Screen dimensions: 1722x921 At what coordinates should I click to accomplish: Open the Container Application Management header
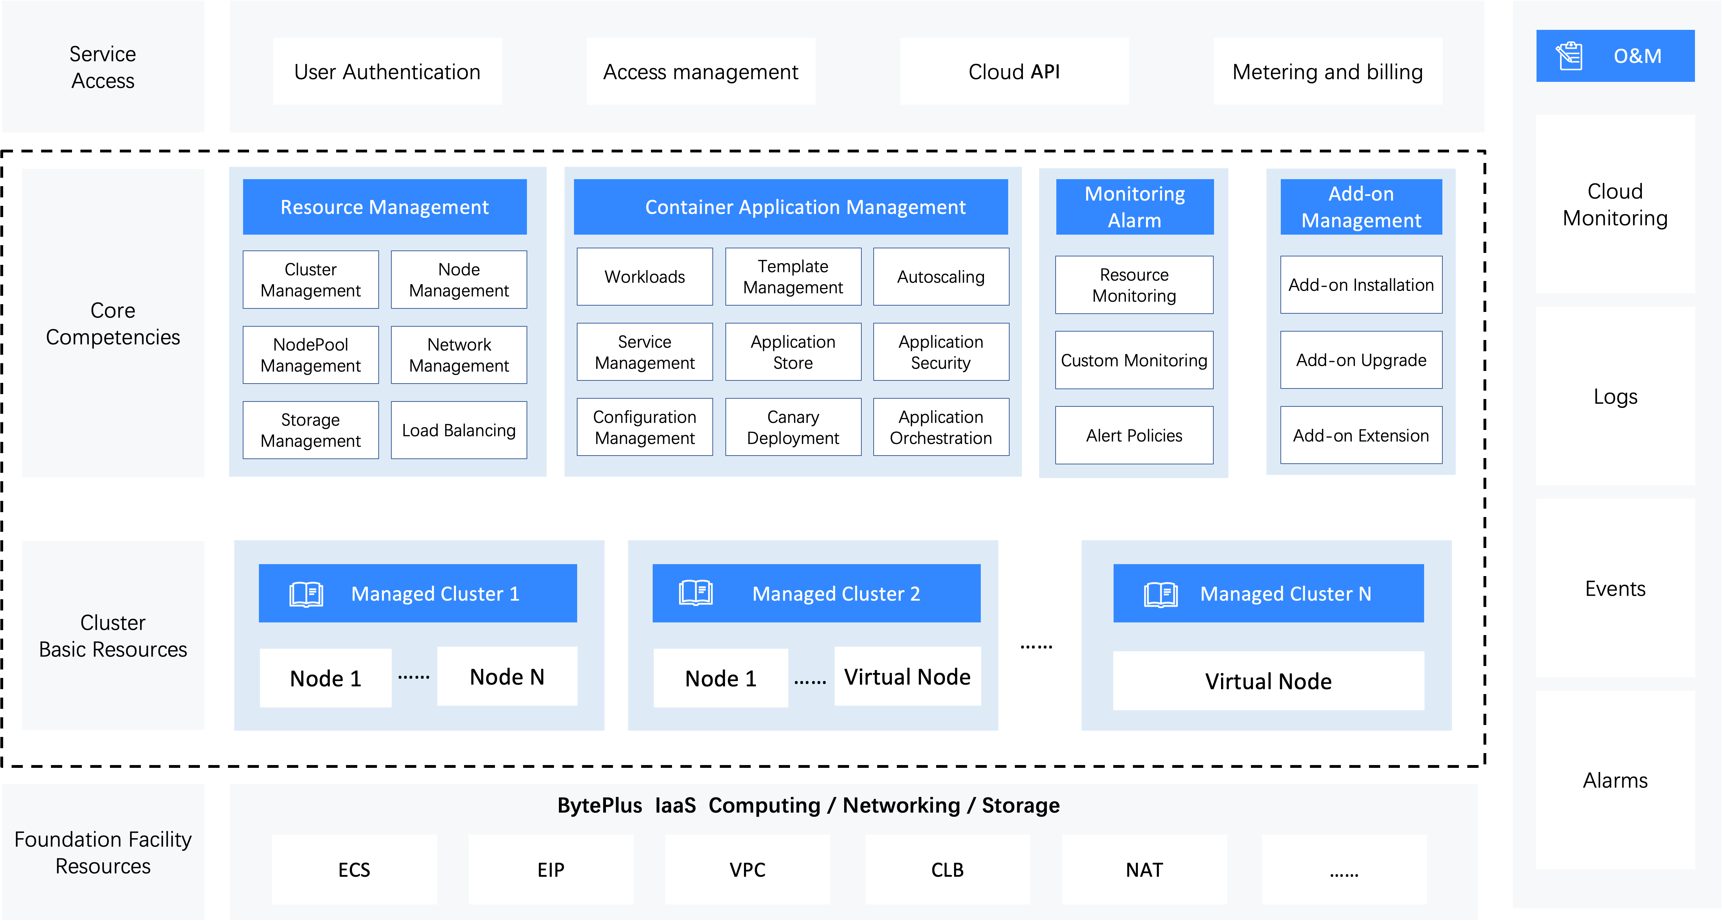point(791,207)
